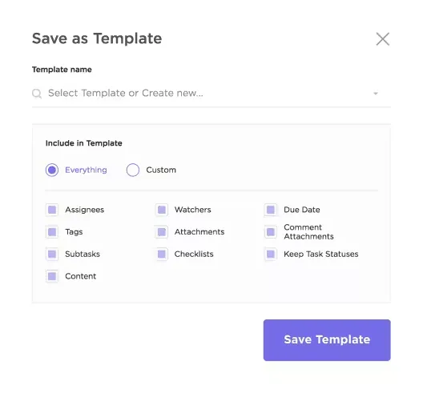Image resolution: width=423 pixels, height=393 pixels.
Task: Select the Everything radio option
Action: (52, 170)
